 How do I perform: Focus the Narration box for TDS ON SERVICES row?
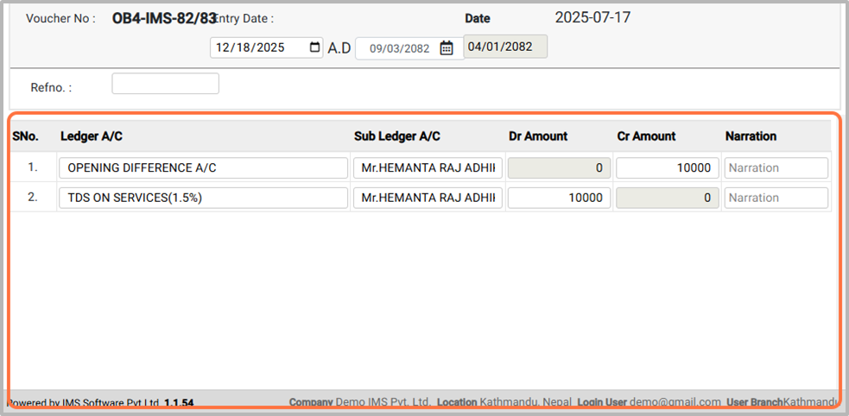pyautogui.click(x=776, y=198)
